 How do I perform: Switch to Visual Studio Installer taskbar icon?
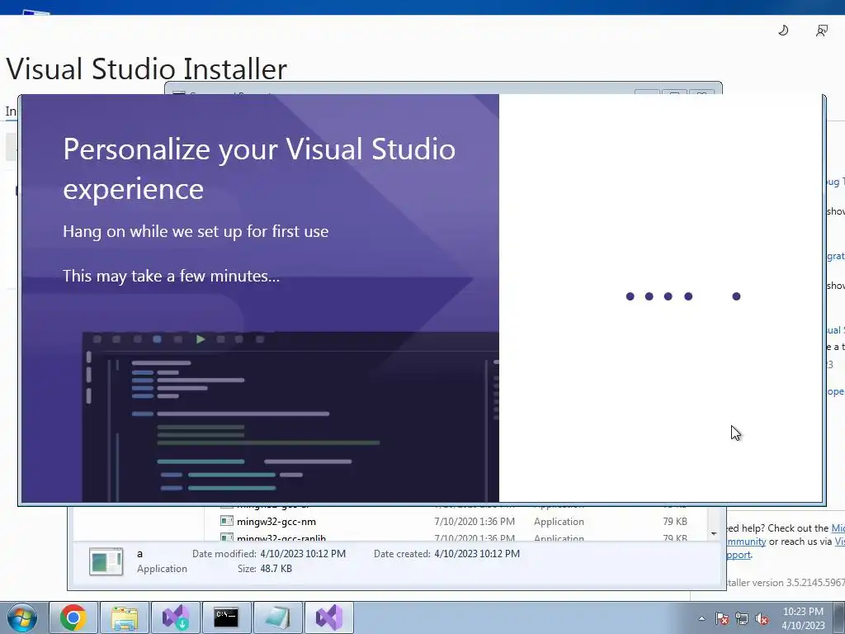176,617
